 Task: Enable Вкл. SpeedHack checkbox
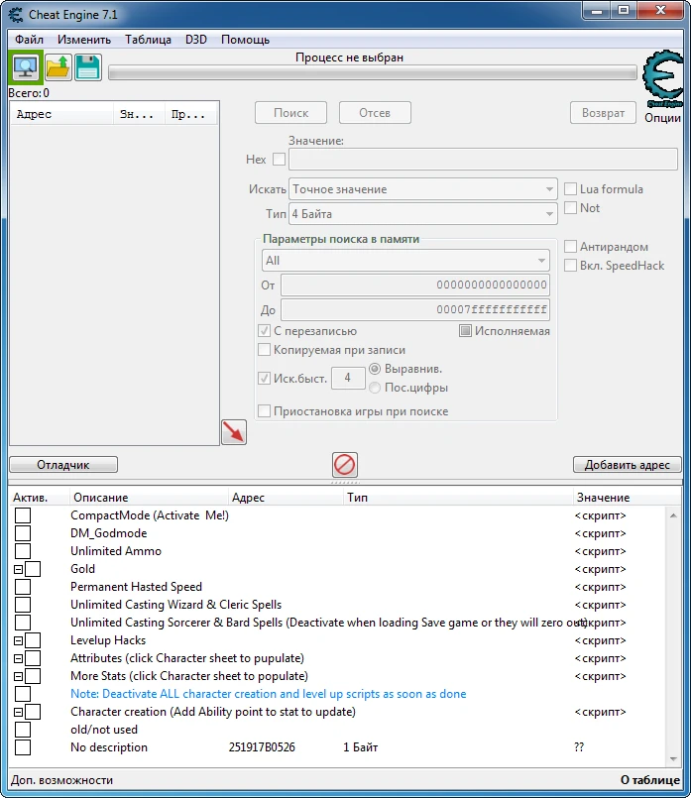point(570,265)
